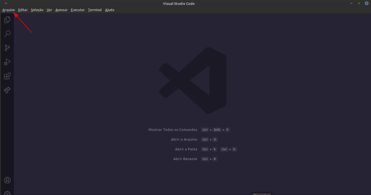Open the Seleção menu
Screen dimensions: 371x195
click(x=37, y=10)
